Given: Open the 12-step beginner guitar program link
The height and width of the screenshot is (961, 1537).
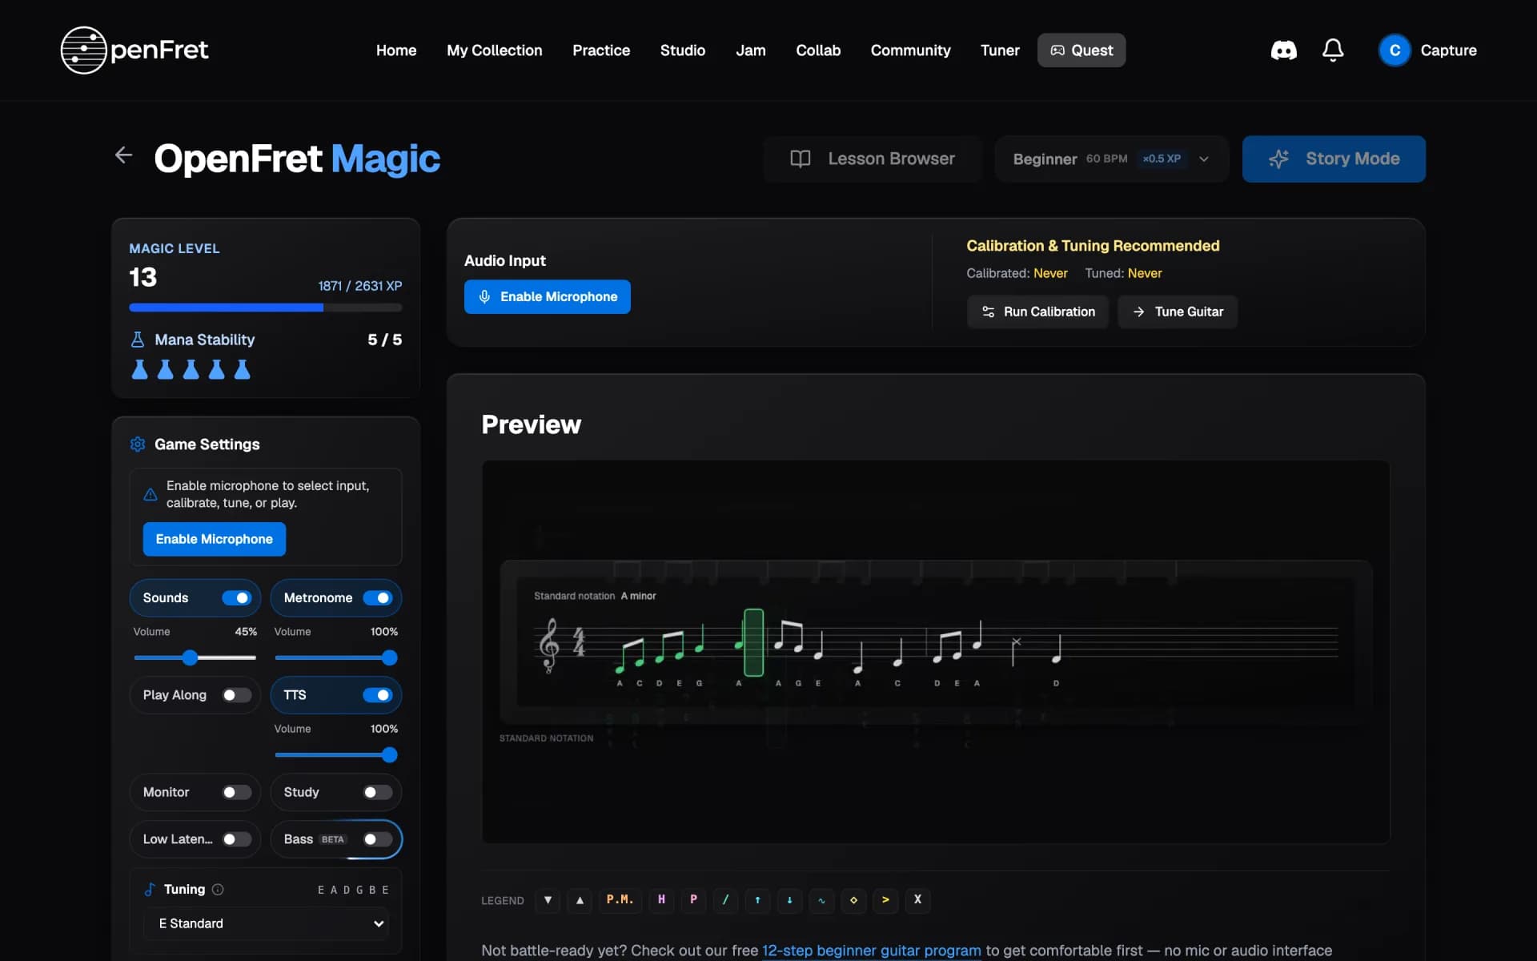Looking at the screenshot, I should [x=872, y=951].
